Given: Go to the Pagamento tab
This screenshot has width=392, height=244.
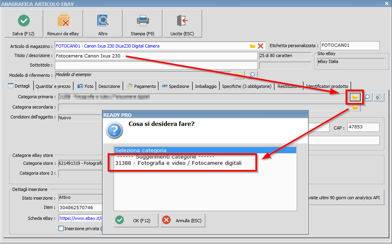Looking at the screenshot, I should pyautogui.click(x=141, y=86).
